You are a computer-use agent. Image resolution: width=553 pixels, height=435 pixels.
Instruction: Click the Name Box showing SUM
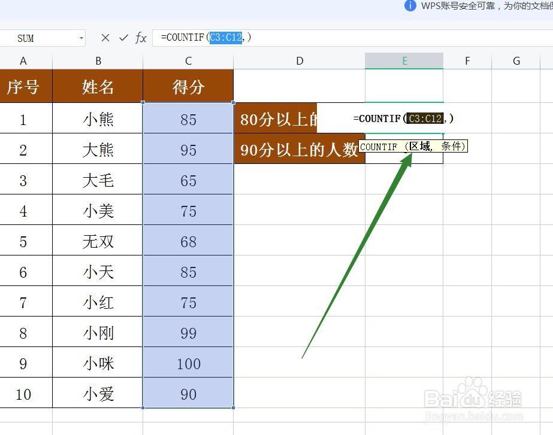(x=36, y=38)
